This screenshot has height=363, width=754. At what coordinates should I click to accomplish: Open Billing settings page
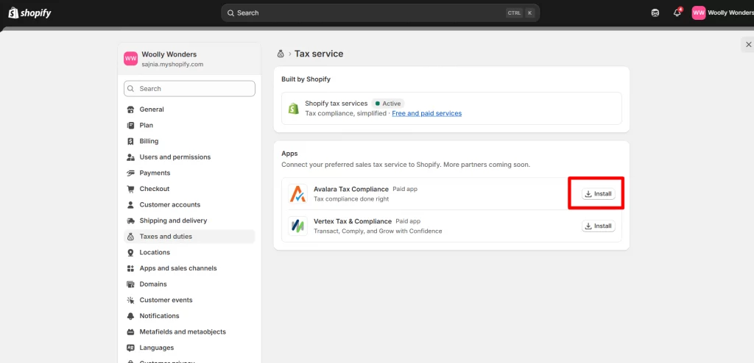(x=189, y=141)
